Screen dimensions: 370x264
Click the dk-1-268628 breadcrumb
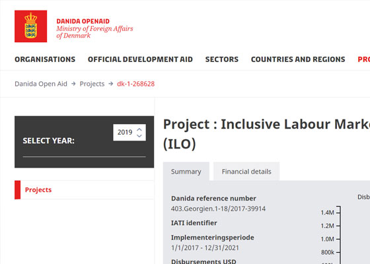click(135, 84)
